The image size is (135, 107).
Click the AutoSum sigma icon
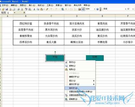[66, 9]
